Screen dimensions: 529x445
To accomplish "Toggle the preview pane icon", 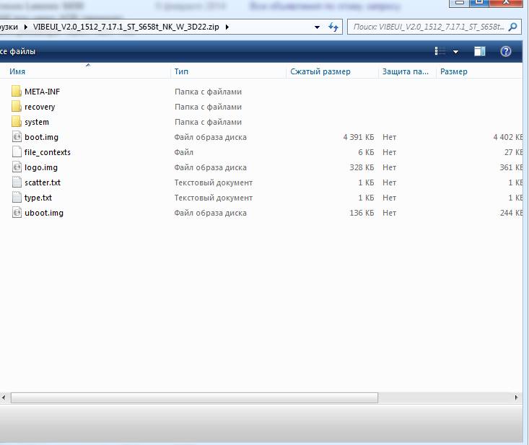I will 480,51.
